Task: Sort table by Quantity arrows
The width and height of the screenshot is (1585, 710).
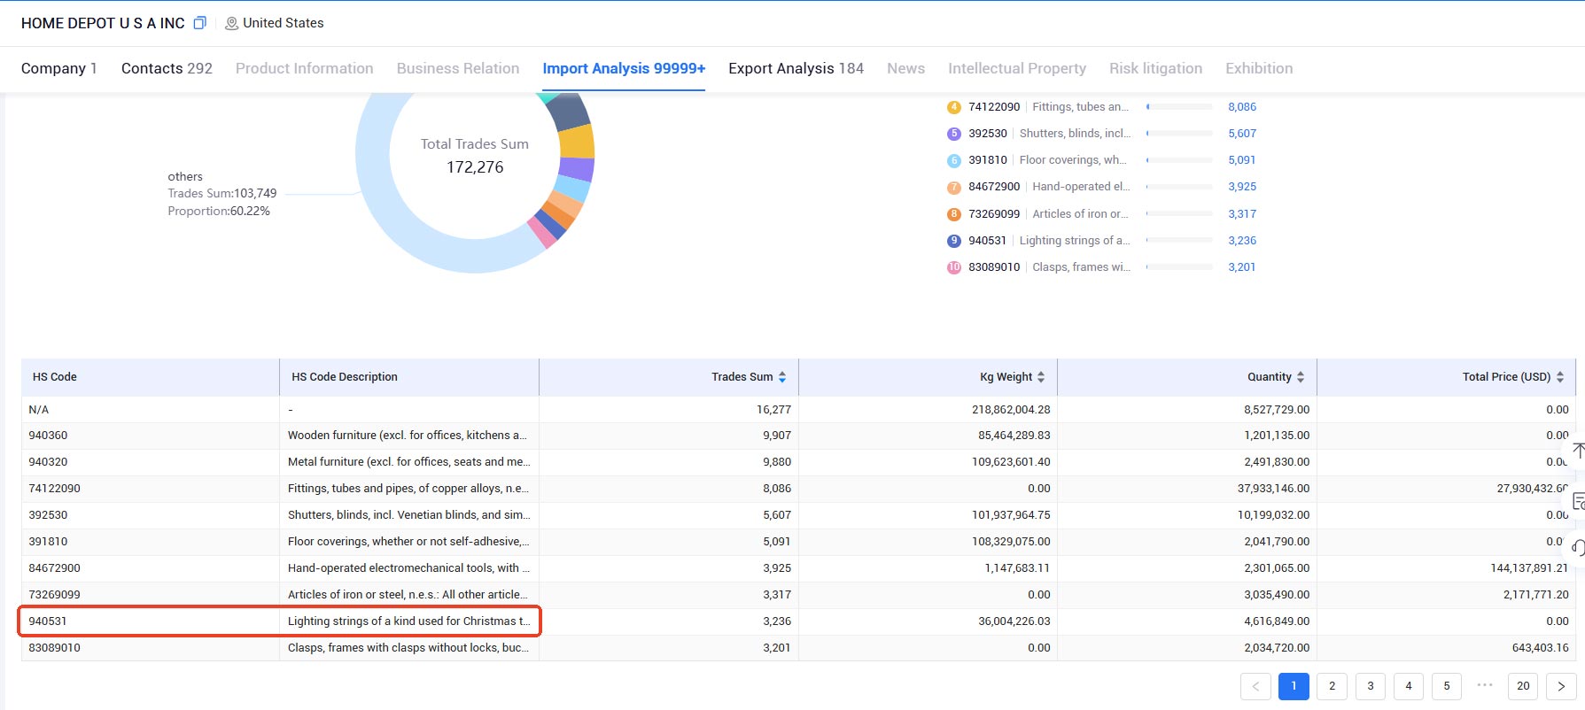Action: click(x=1301, y=377)
